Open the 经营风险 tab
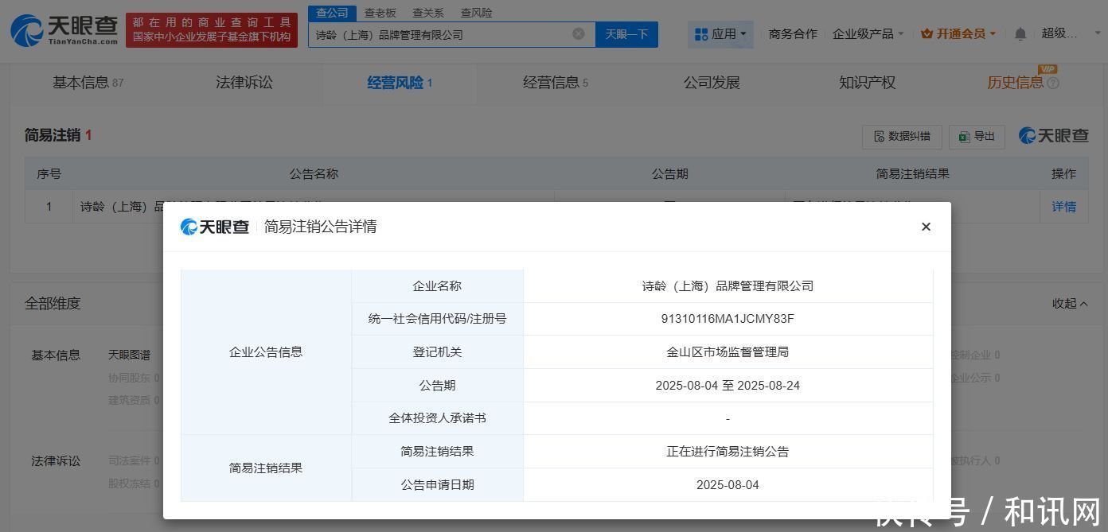 (x=399, y=83)
